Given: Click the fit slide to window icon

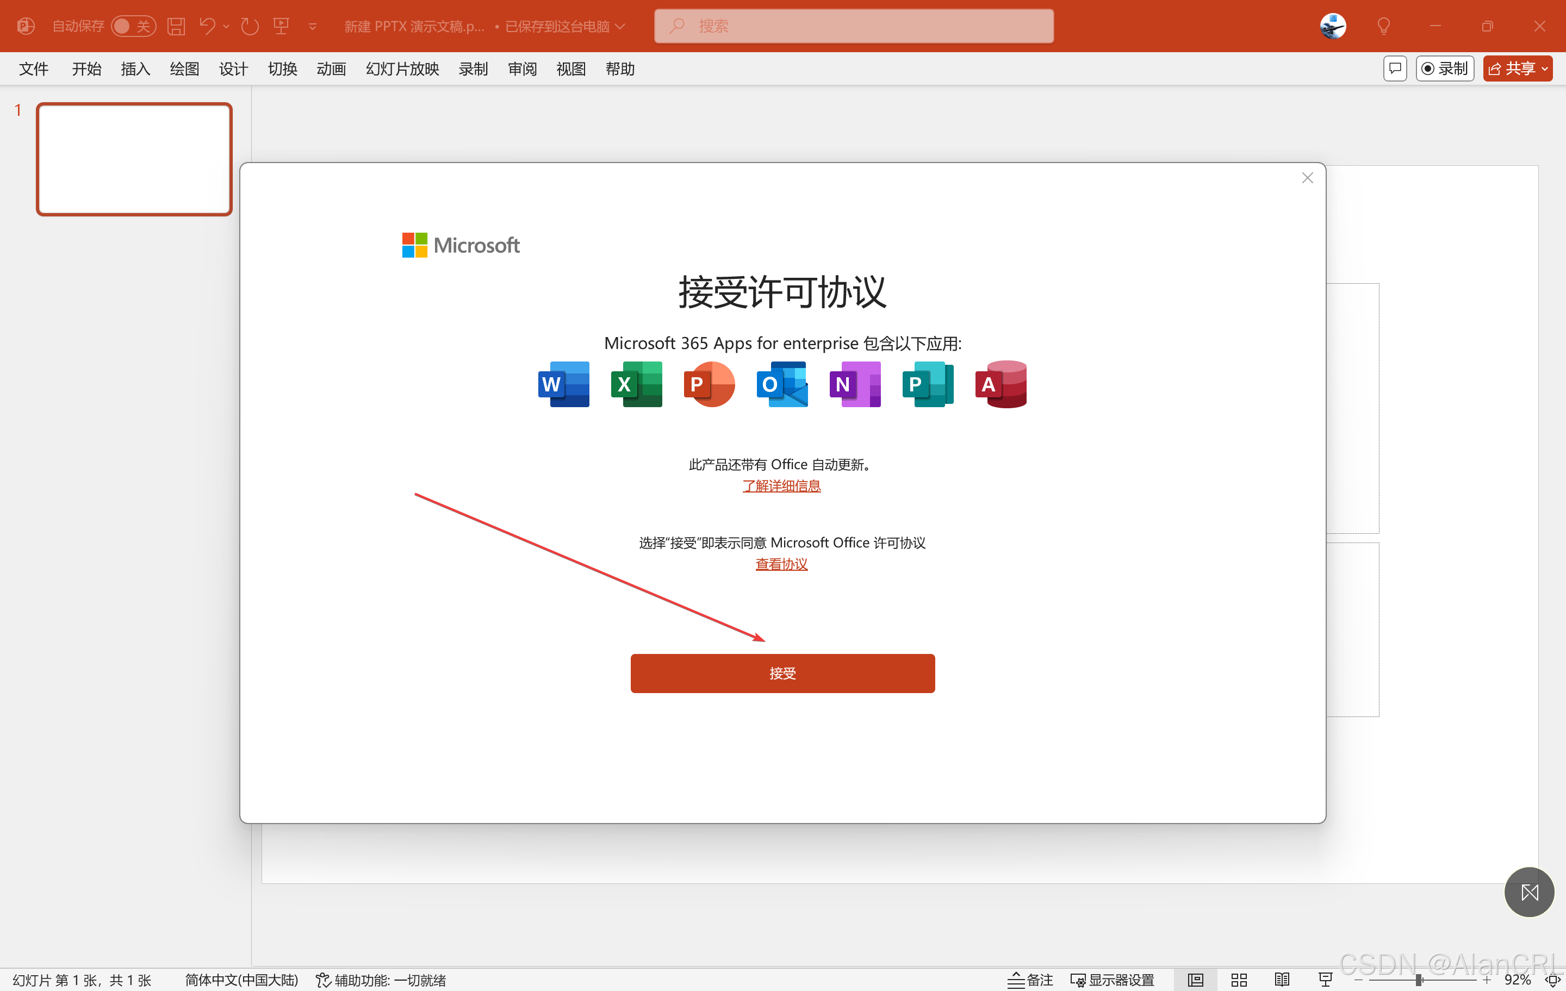Looking at the screenshot, I should coord(1553,979).
